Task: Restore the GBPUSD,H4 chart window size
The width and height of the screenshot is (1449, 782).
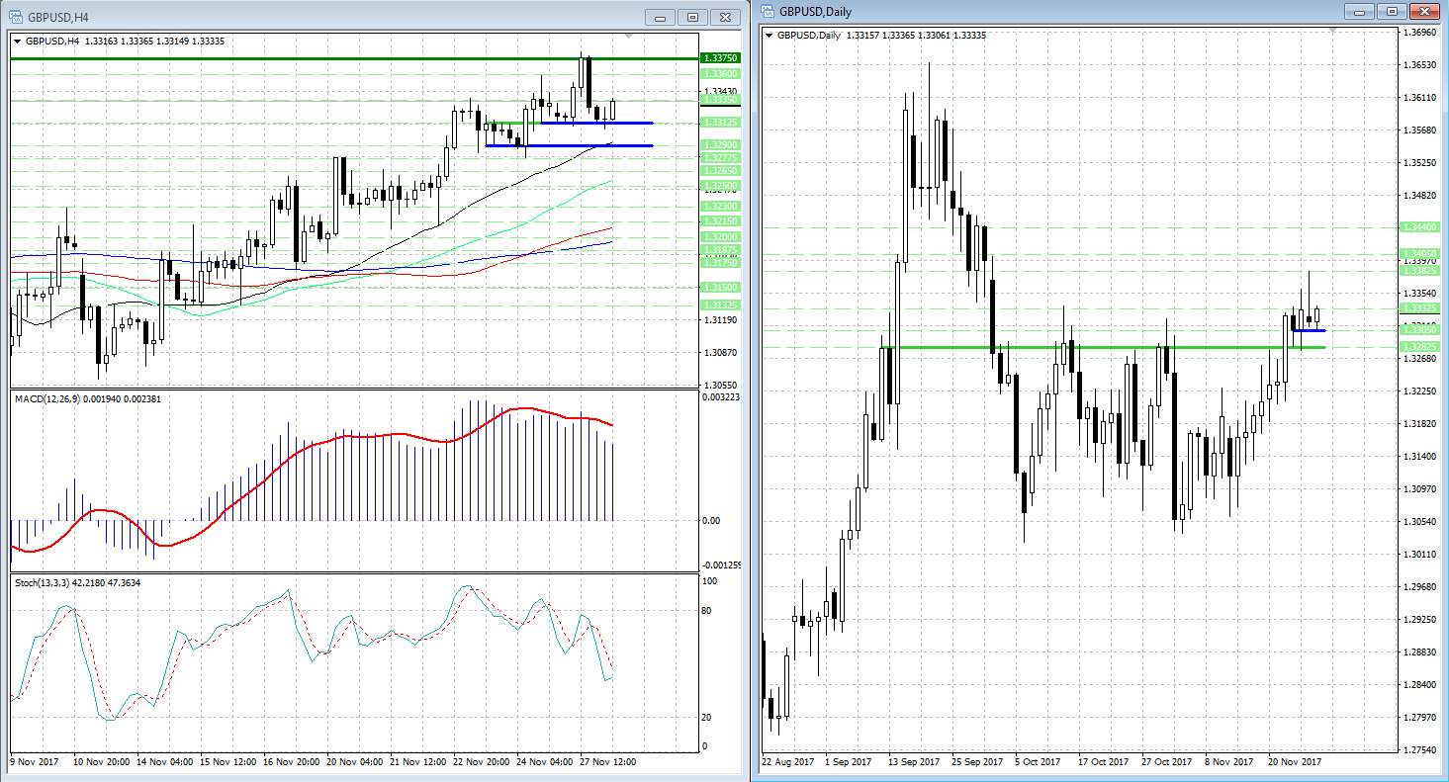Action: tap(692, 17)
